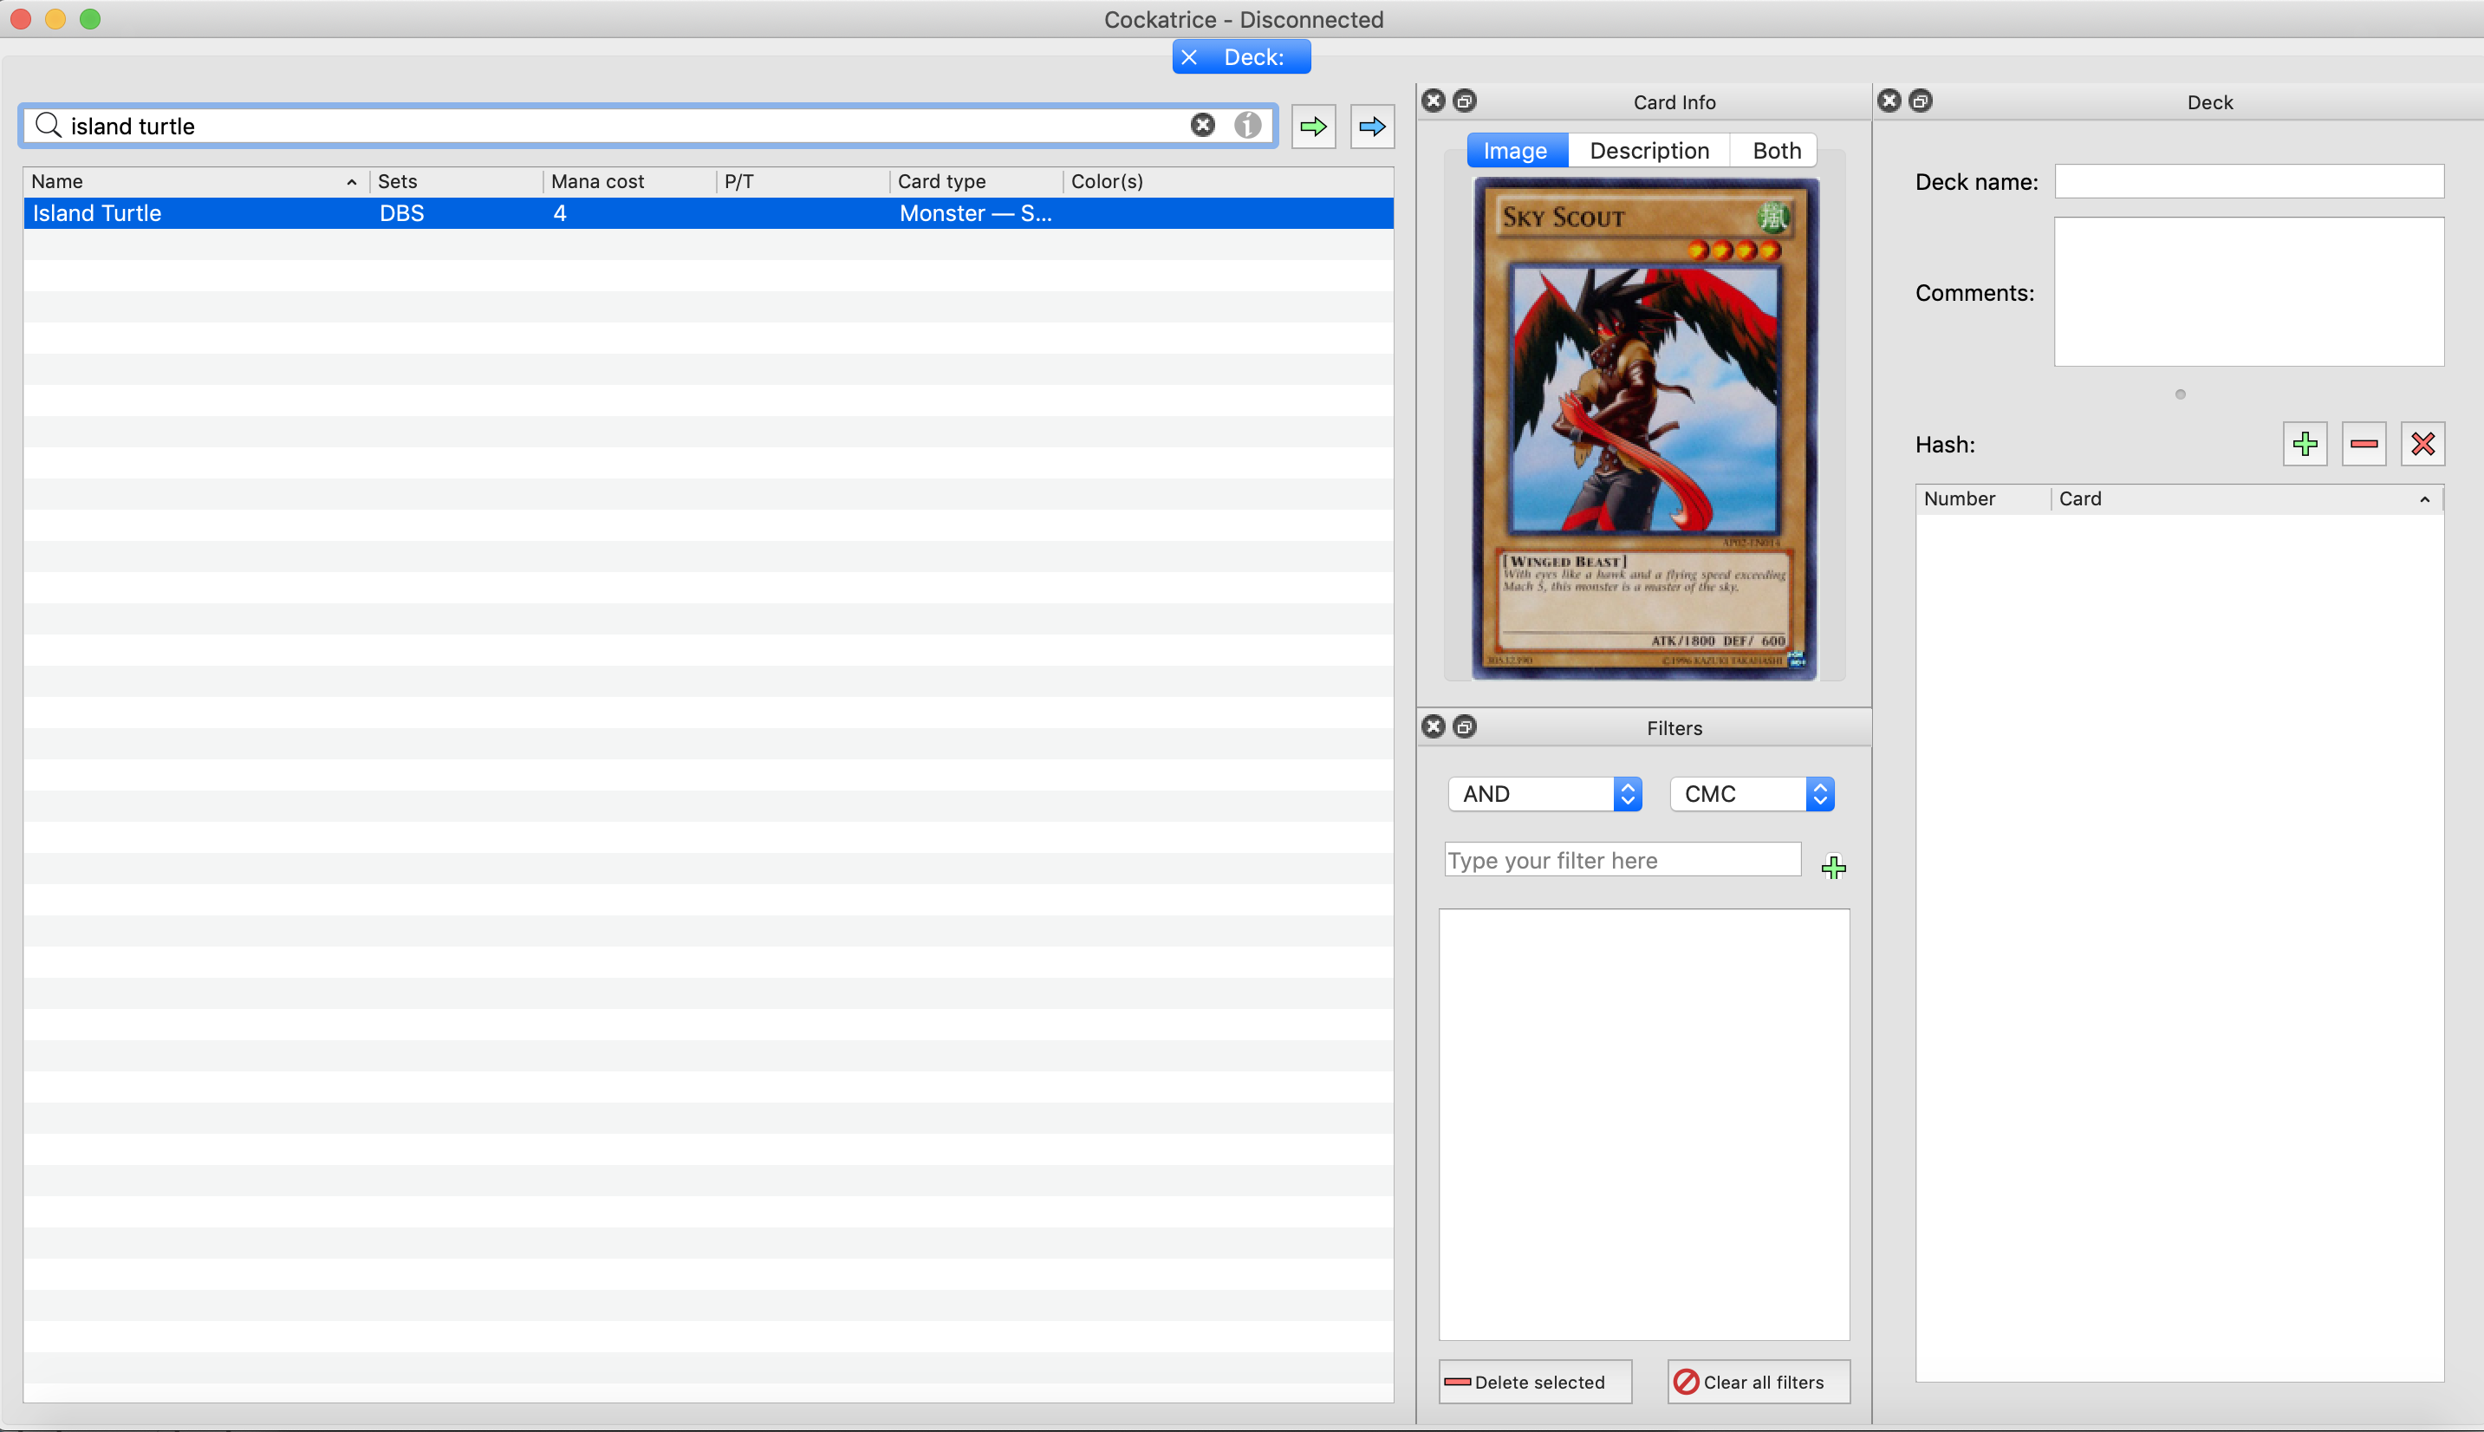Close the Filters panel

(x=1433, y=726)
